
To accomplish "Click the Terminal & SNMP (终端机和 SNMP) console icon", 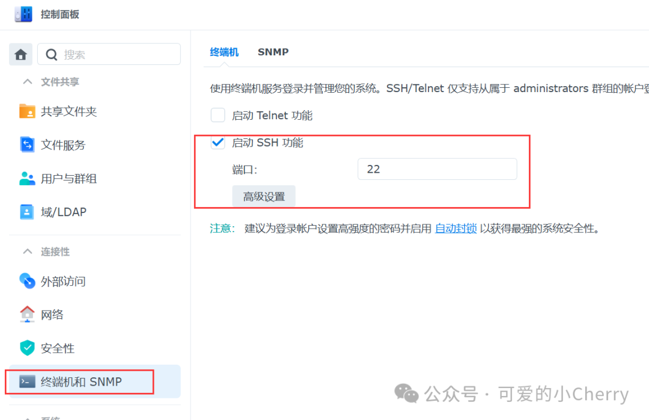I will tap(27, 381).
